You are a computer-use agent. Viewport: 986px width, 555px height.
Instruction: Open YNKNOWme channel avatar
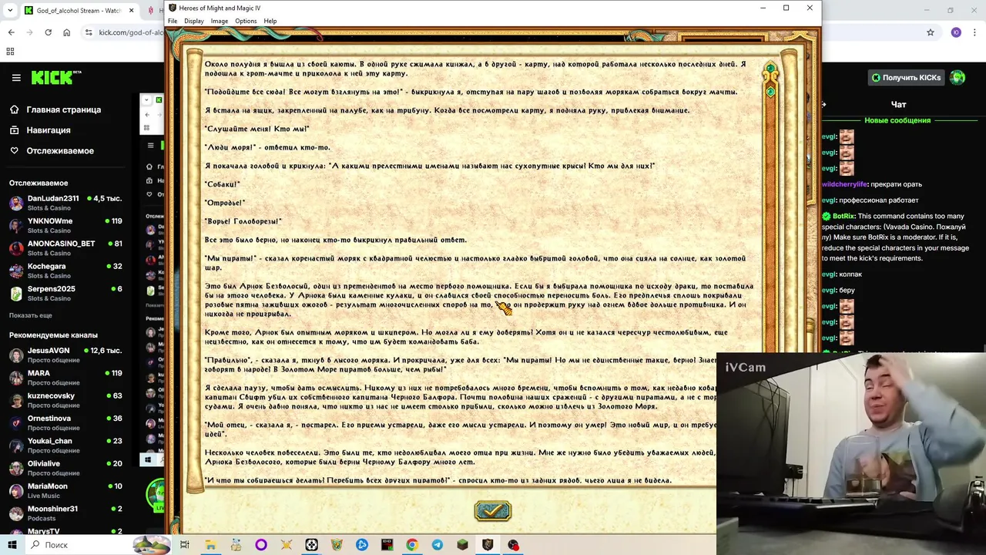16,225
